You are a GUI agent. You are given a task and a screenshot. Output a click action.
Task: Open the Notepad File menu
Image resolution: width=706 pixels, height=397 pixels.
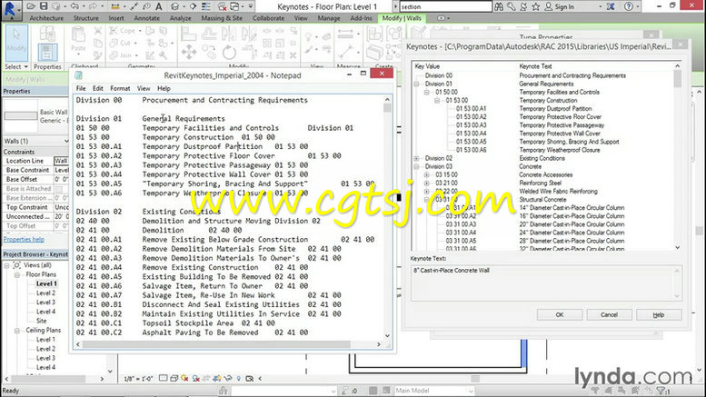[x=81, y=88]
